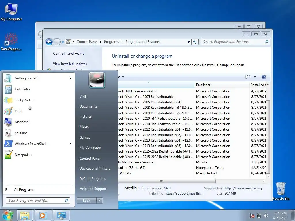295x221 pixels.
Task: Expand the Windows PowerShell submenu arrow
Action: [x=70, y=144]
